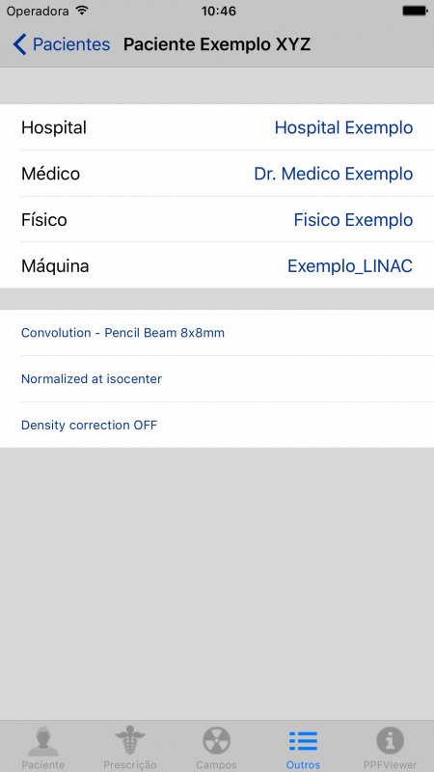Select the Density correction OFF row
This screenshot has width=434, height=772.
pos(217,425)
